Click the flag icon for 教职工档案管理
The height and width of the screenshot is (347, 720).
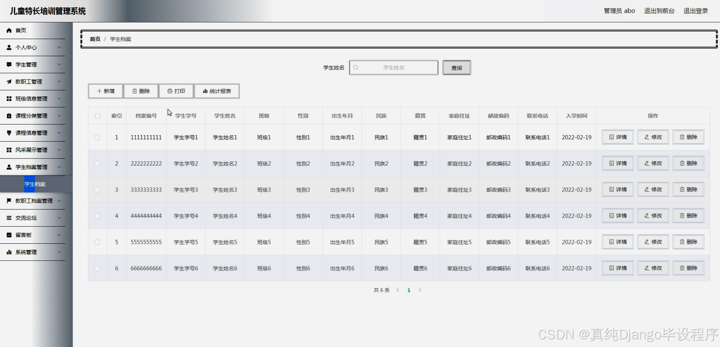9,201
